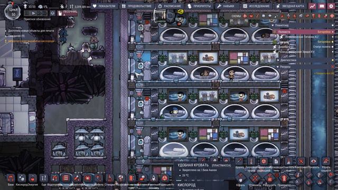338x190 pixels.
Task: Open the Водопровод plumbing build category
Action: 54,178
